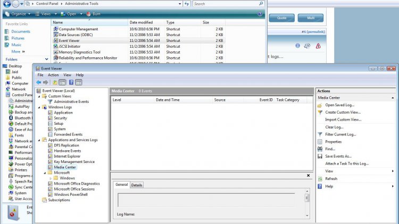Open the File menu in Event Viewer
Screen dimensions: 399x224
(x=40, y=75)
